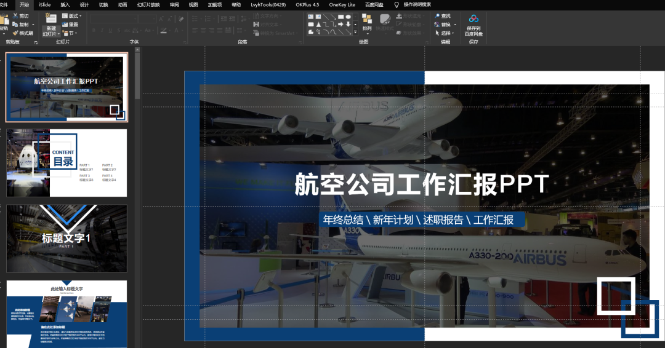The width and height of the screenshot is (665, 348).
Task: Switch to the iSlide tab
Action: pos(44,5)
